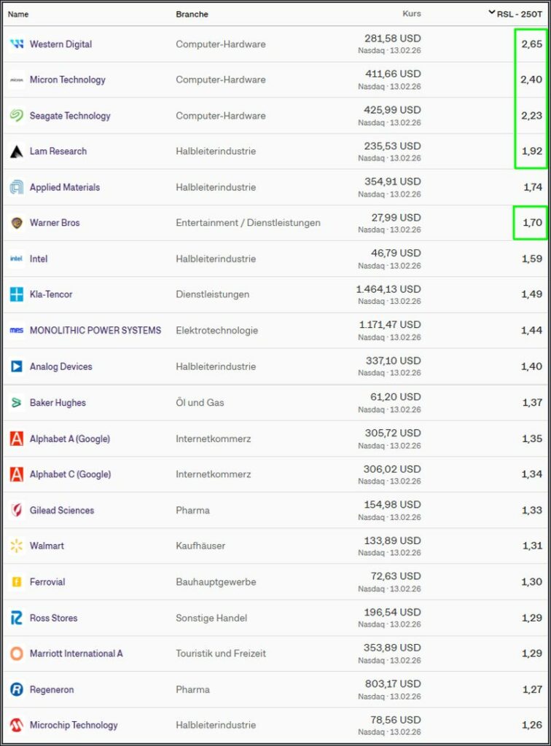
Task: Open MONOLITHIC POWER SYSTEMS stock page
Action: (x=95, y=331)
